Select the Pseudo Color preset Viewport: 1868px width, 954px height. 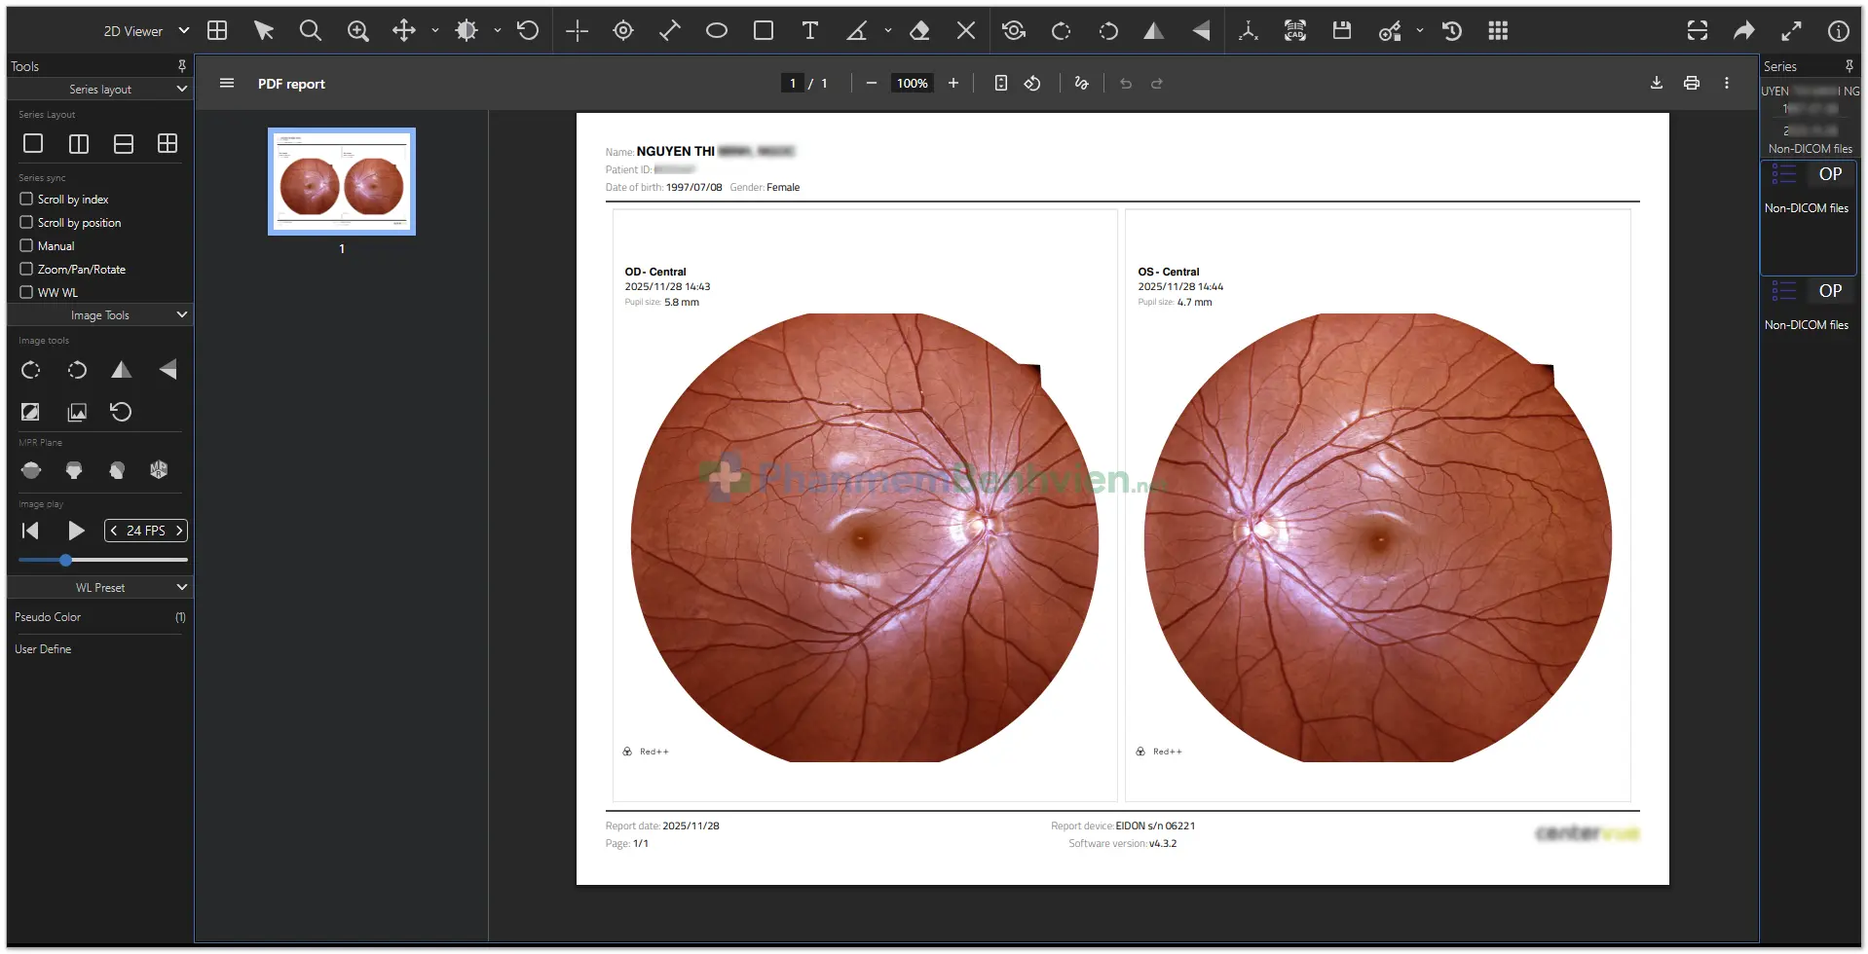pyautogui.click(x=49, y=617)
